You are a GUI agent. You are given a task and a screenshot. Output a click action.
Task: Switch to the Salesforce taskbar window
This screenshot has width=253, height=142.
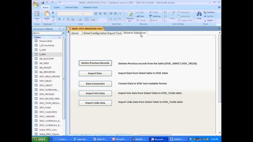pyautogui.click(x=177, y=139)
